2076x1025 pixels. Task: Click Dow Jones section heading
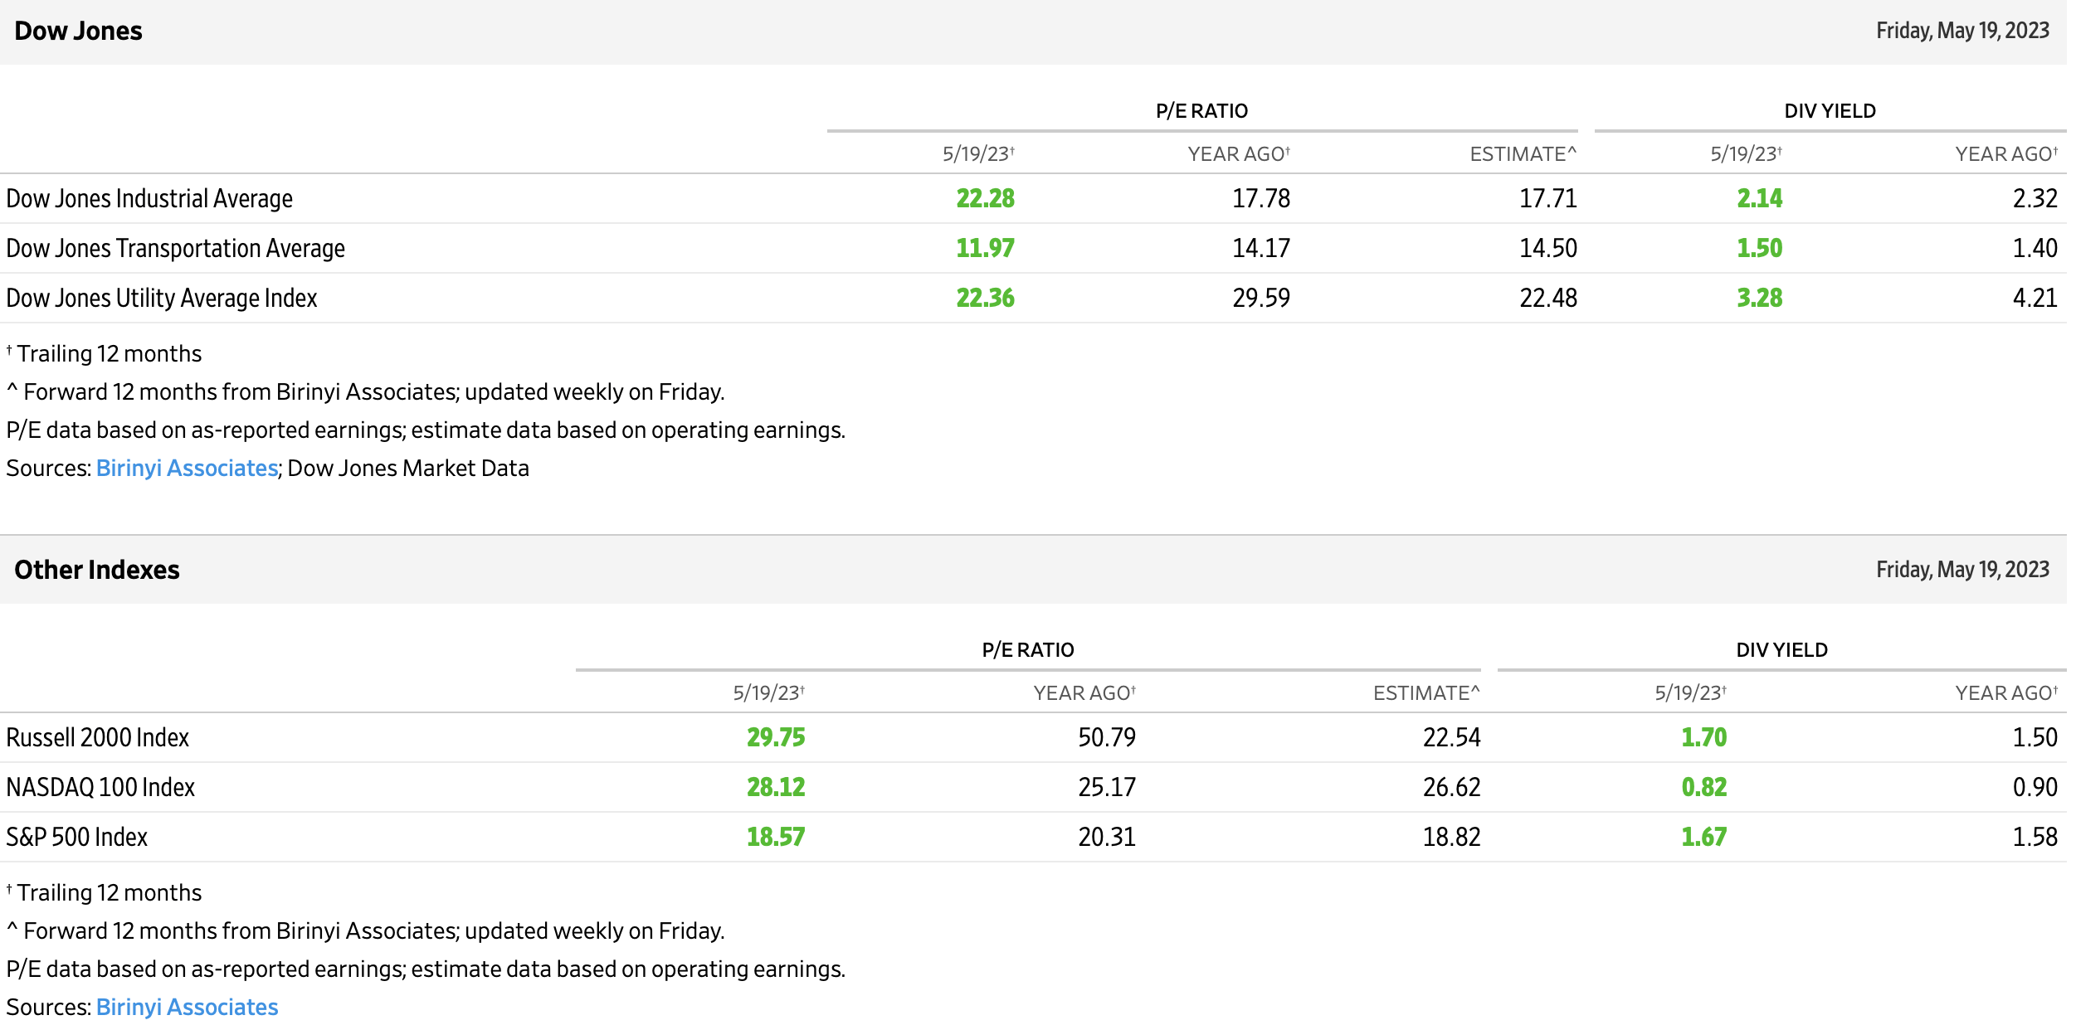(x=78, y=31)
